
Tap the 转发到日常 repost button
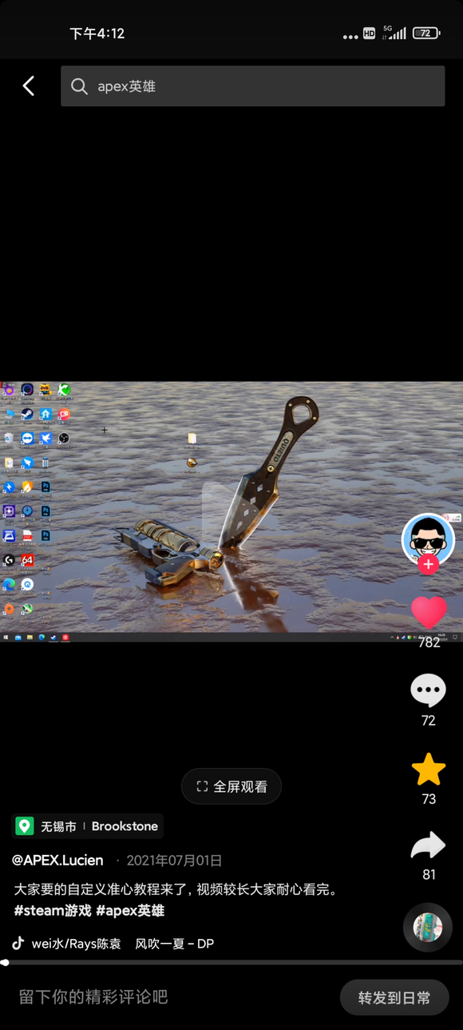(x=394, y=997)
